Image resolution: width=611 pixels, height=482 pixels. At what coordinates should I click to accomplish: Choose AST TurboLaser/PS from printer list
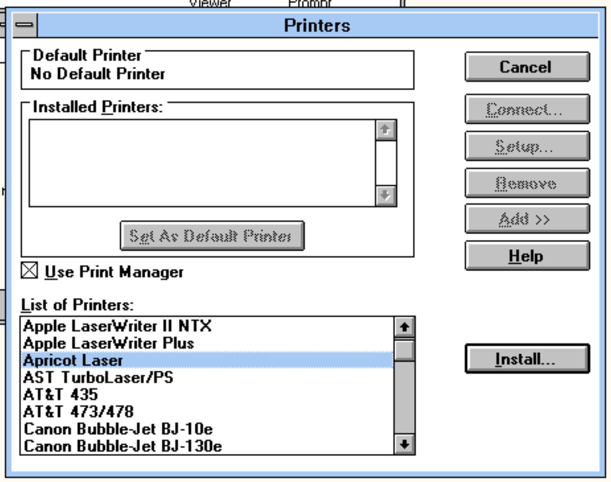[98, 378]
